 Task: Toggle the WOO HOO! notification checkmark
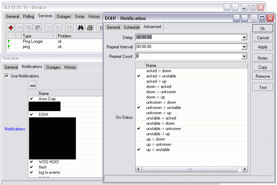point(31,162)
